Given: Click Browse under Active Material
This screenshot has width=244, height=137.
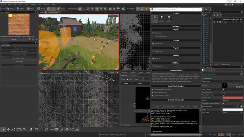Looking at the screenshot, I should (x=14, y=39).
